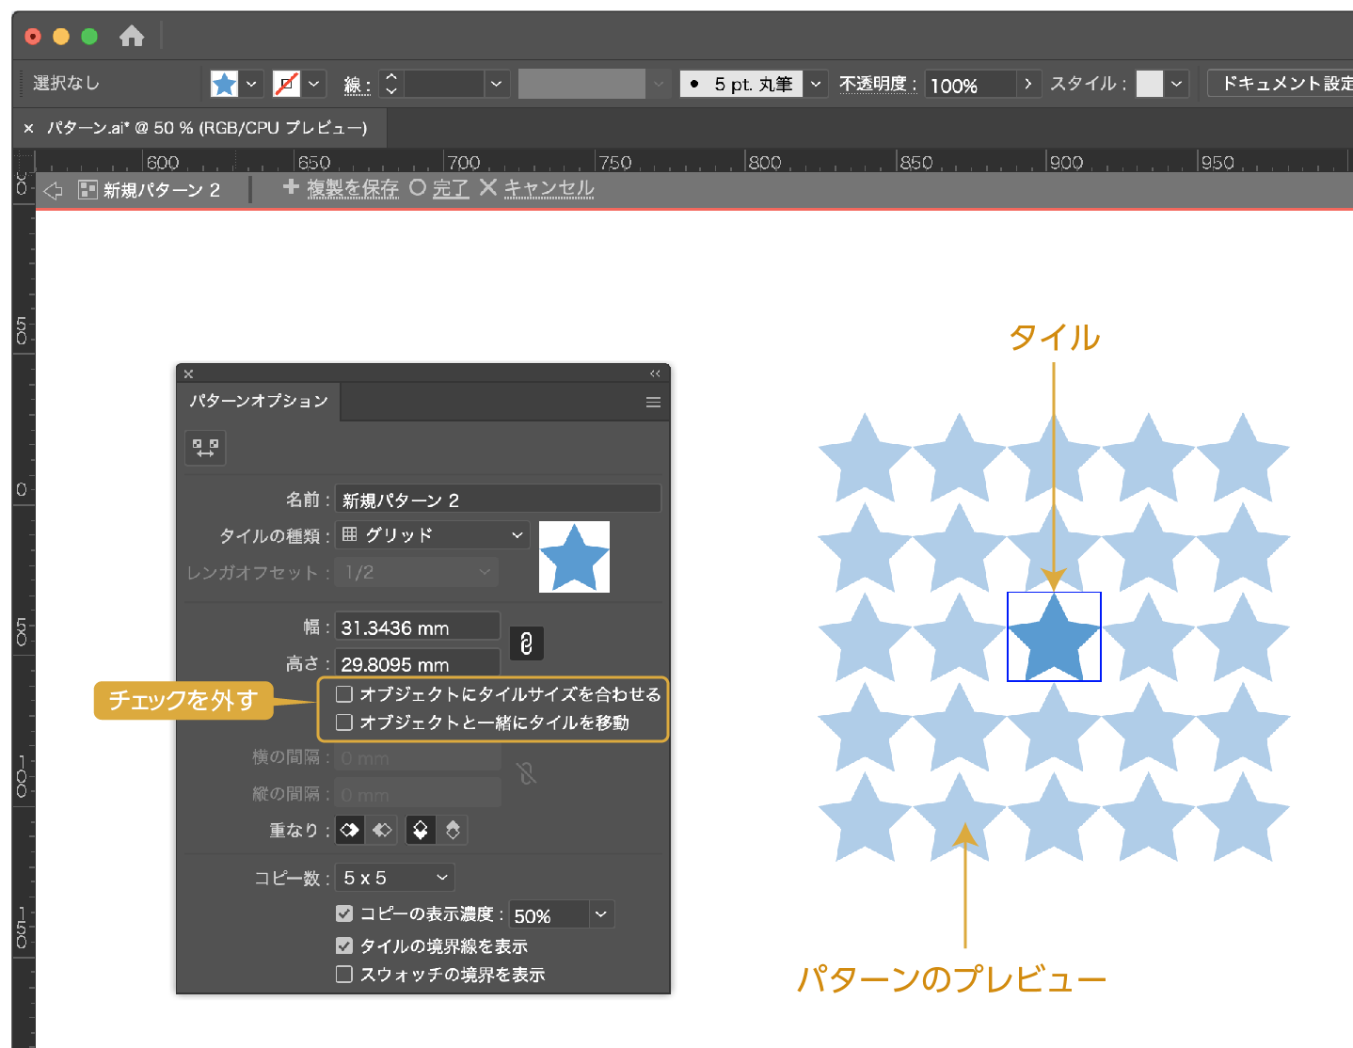Click the 新規パターン 2 pattern icon
Viewport: 1353px width, 1048px height.
pos(88,190)
